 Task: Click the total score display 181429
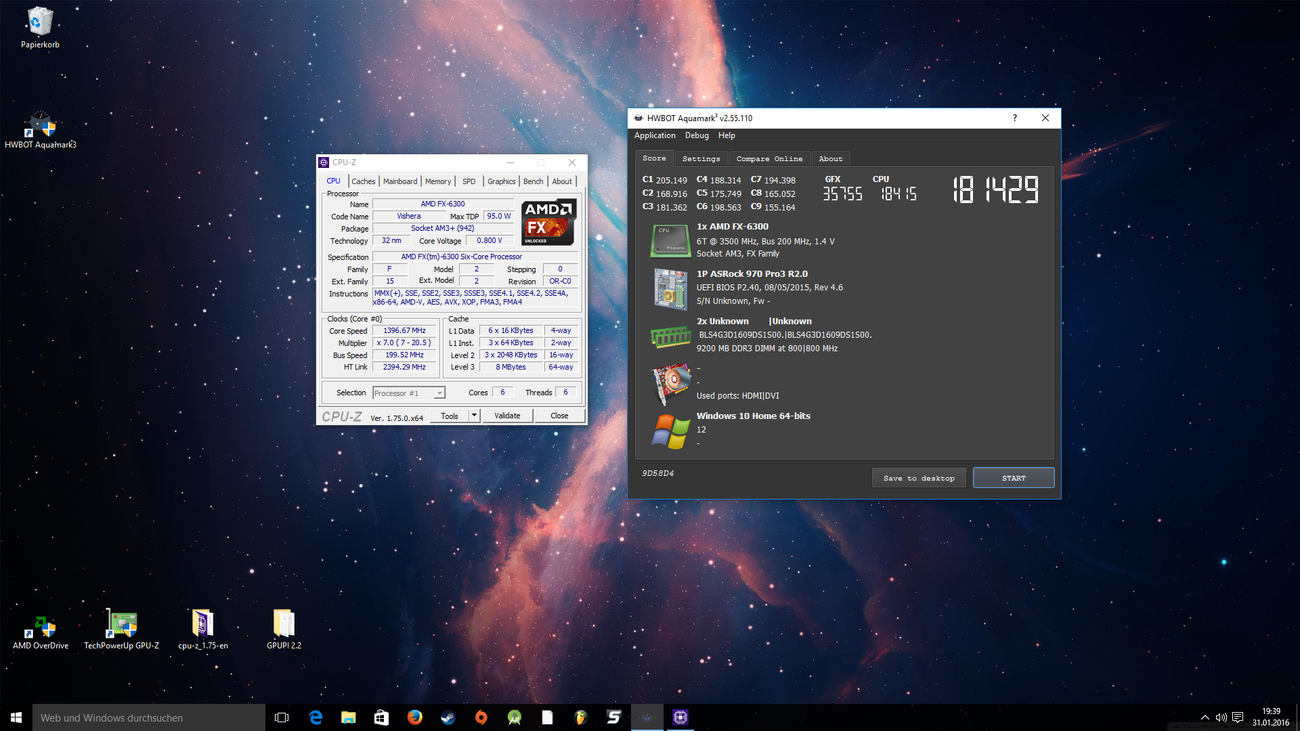(x=995, y=190)
